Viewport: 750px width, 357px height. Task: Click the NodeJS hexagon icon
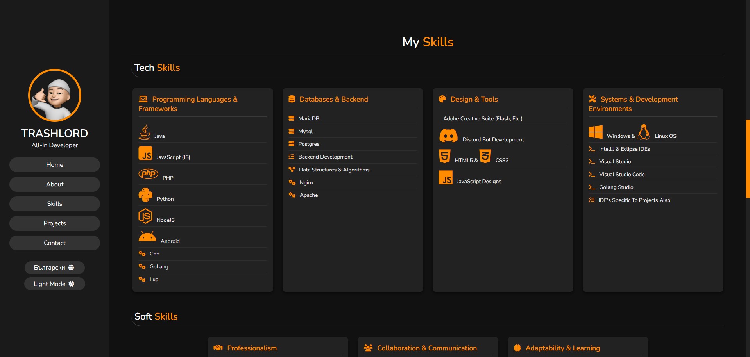(x=145, y=216)
